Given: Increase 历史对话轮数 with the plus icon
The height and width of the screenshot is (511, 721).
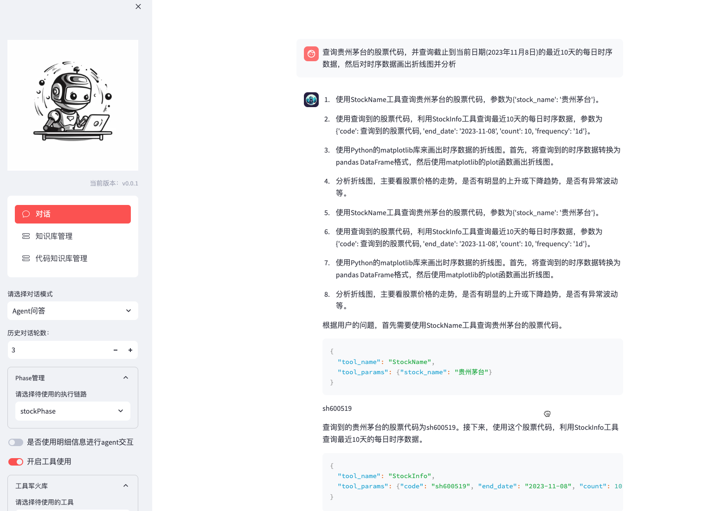Looking at the screenshot, I should point(130,350).
